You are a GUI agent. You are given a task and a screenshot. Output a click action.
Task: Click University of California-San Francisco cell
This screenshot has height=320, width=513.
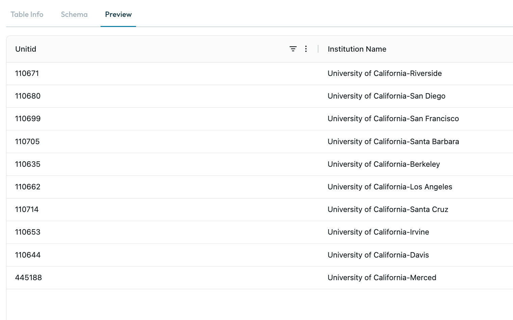coord(416,119)
